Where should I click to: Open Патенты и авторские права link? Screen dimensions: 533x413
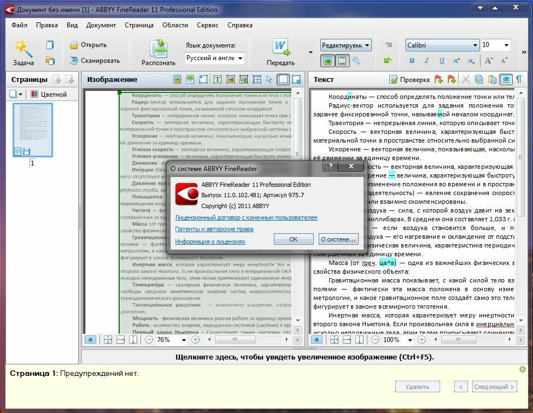[214, 229]
